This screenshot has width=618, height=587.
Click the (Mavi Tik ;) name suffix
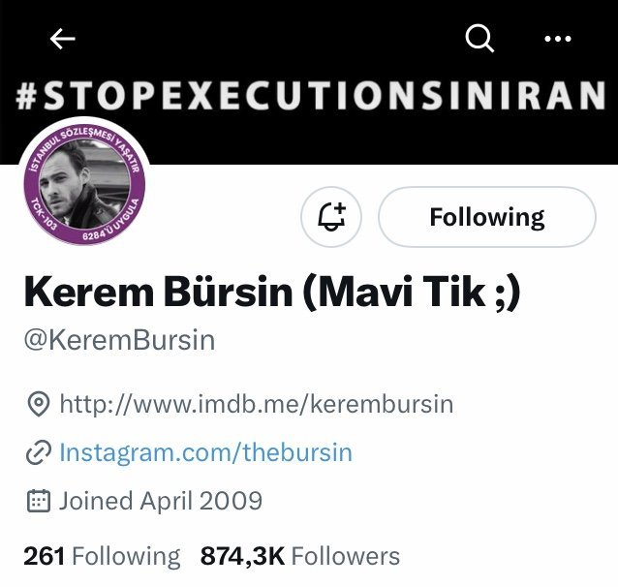412,293
